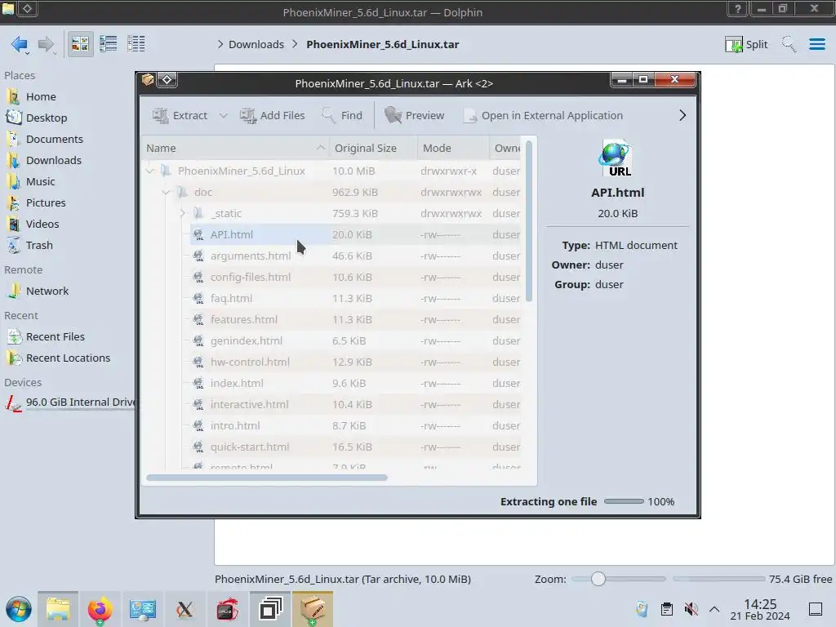This screenshot has width=836, height=627.
Task: Sort by Owner column header
Action: coord(505,149)
